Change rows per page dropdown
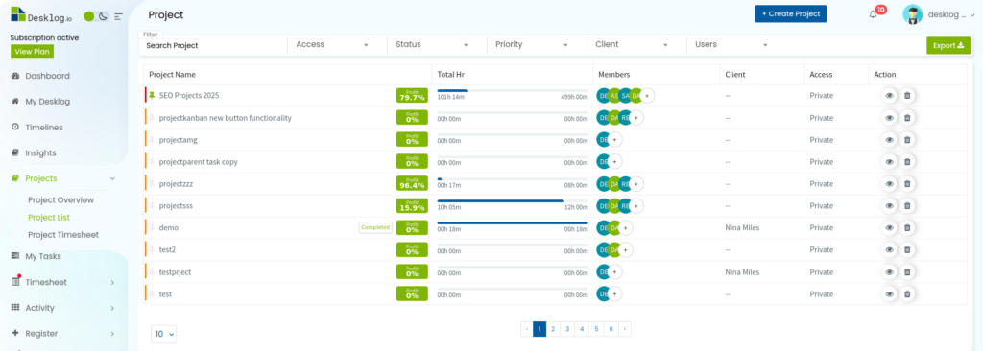Image resolution: width=983 pixels, height=351 pixels. click(x=163, y=334)
